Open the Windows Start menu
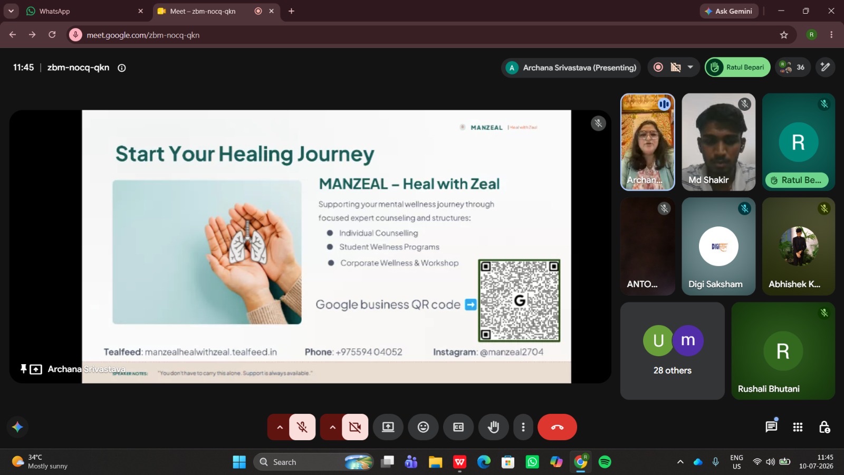 [239, 462]
